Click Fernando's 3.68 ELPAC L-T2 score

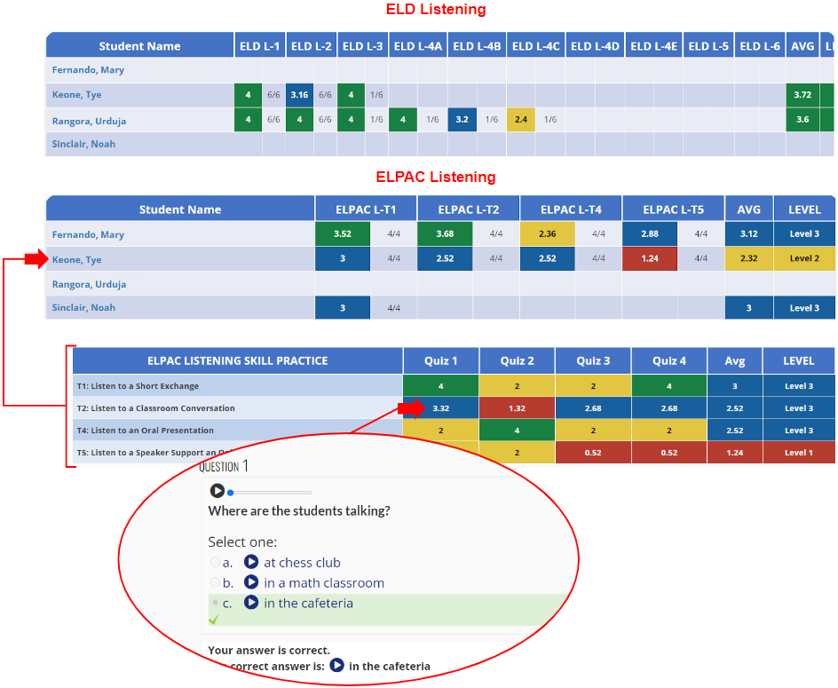(x=445, y=233)
